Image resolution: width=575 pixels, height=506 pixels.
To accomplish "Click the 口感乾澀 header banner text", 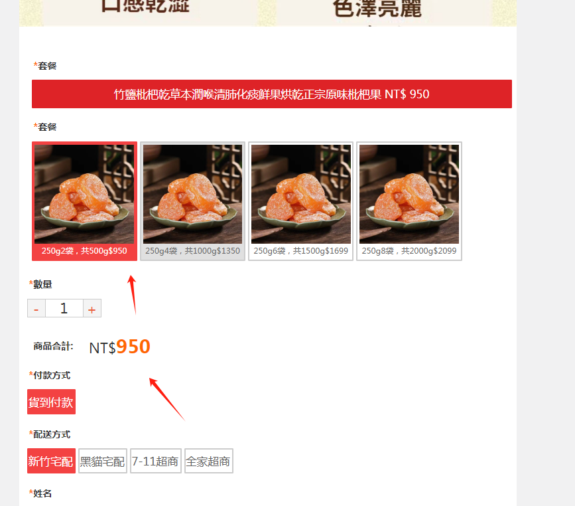I will (x=145, y=6).
